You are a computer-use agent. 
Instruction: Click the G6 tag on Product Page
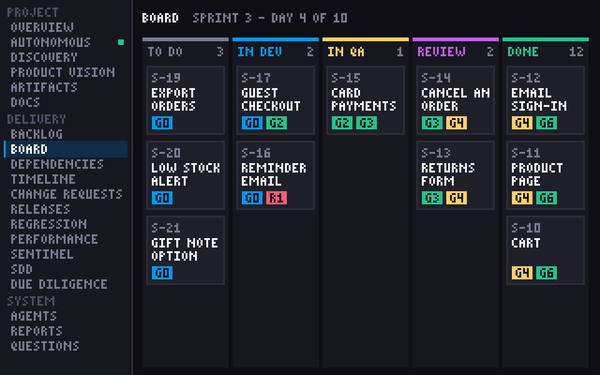pos(546,198)
